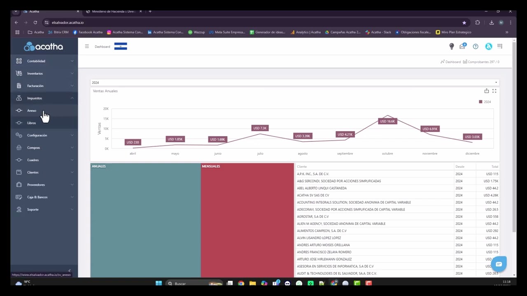Open the Facebook Acatha bookmark
The image size is (527, 296).
coord(88,32)
